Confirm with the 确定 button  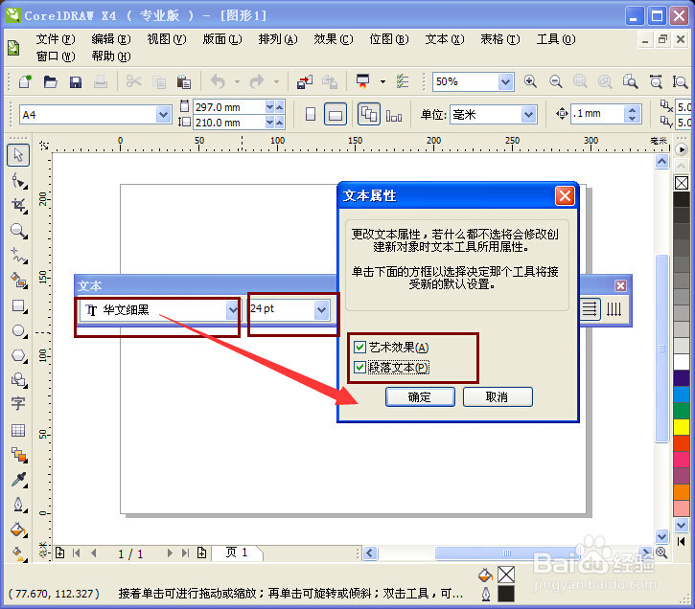pos(420,396)
